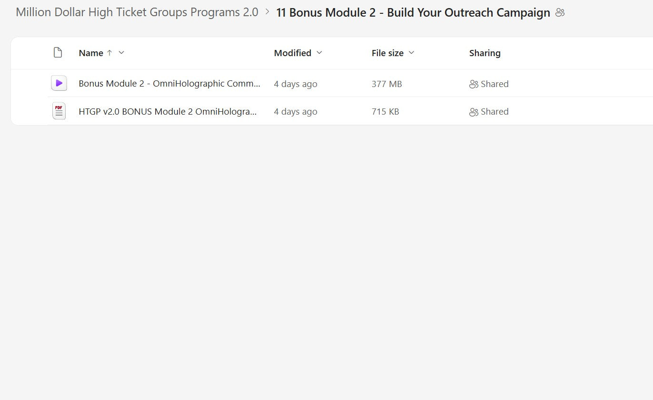Image resolution: width=653 pixels, height=400 pixels.
Task: Click the breadcrumb chevron separator
Action: pos(267,12)
